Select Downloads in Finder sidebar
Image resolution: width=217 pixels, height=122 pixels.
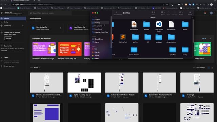(98, 29)
